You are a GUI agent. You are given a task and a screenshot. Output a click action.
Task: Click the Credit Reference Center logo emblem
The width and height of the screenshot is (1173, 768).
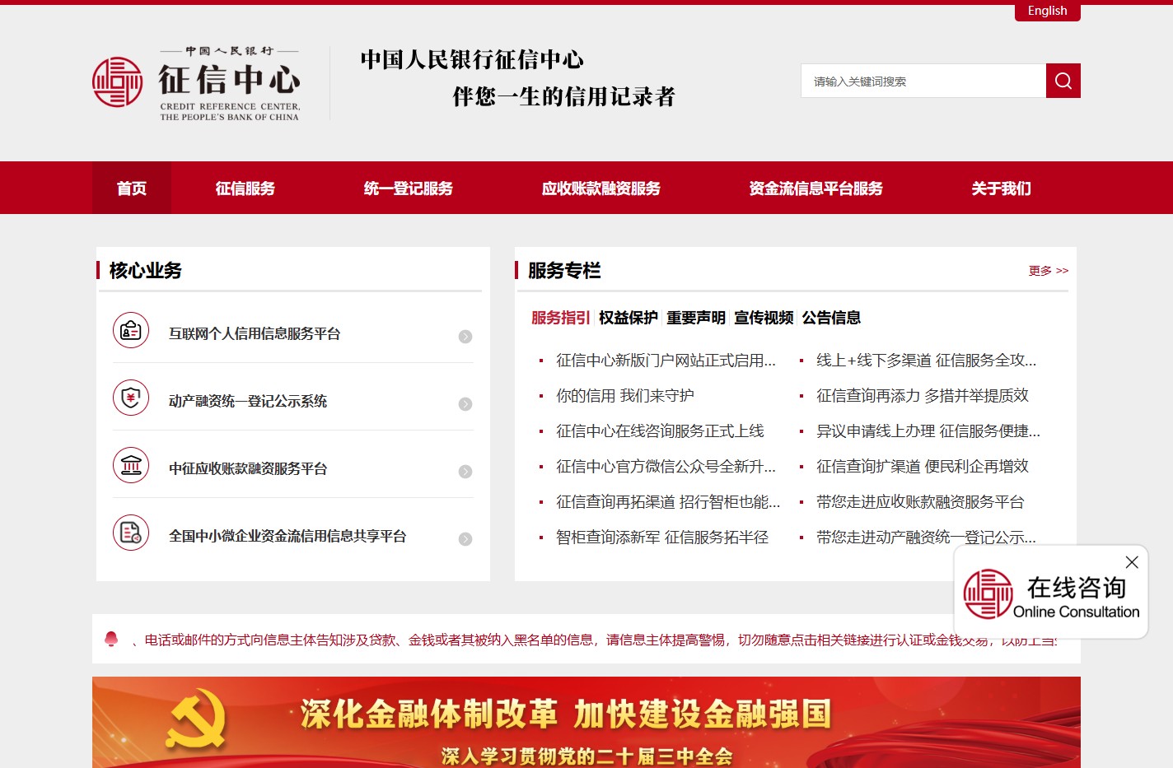pyautogui.click(x=118, y=82)
